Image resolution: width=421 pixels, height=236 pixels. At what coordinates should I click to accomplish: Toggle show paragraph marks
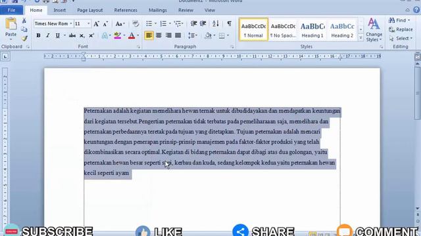230,24
